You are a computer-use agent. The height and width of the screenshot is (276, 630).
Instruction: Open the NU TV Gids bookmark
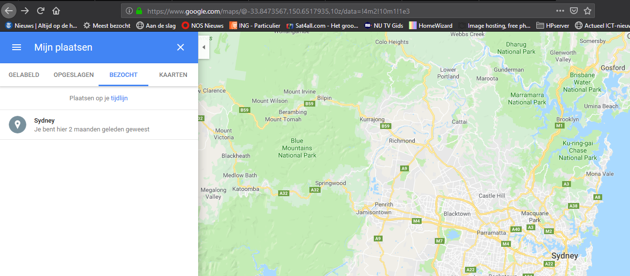tap(384, 26)
